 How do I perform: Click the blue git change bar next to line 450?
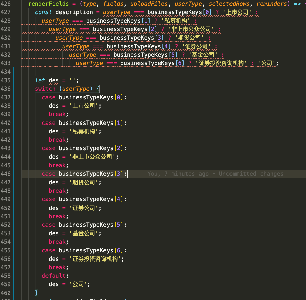pos(13,208)
